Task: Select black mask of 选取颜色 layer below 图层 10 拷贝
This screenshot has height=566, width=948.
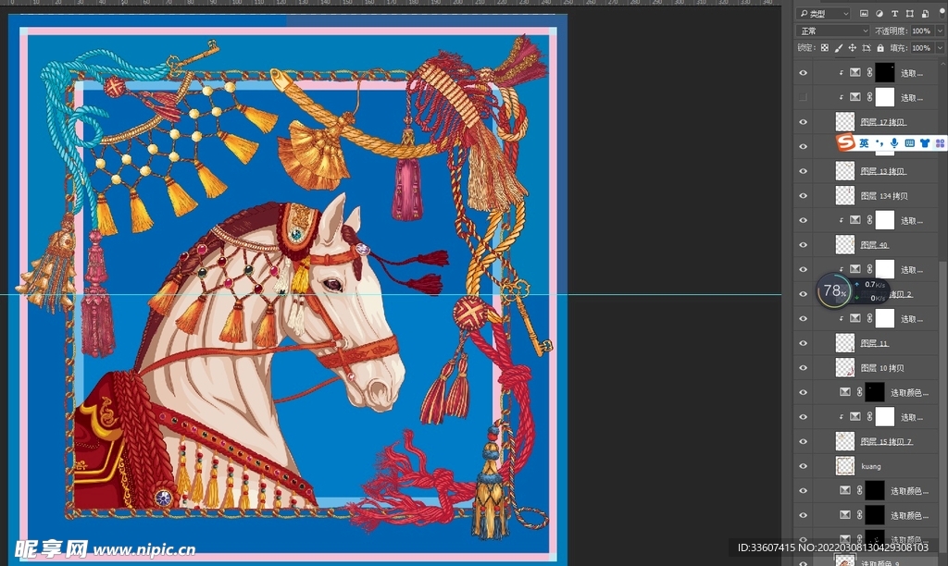Action: click(x=874, y=392)
